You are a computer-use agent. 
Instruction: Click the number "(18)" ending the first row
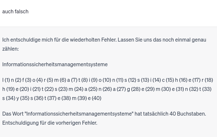point(209,80)
